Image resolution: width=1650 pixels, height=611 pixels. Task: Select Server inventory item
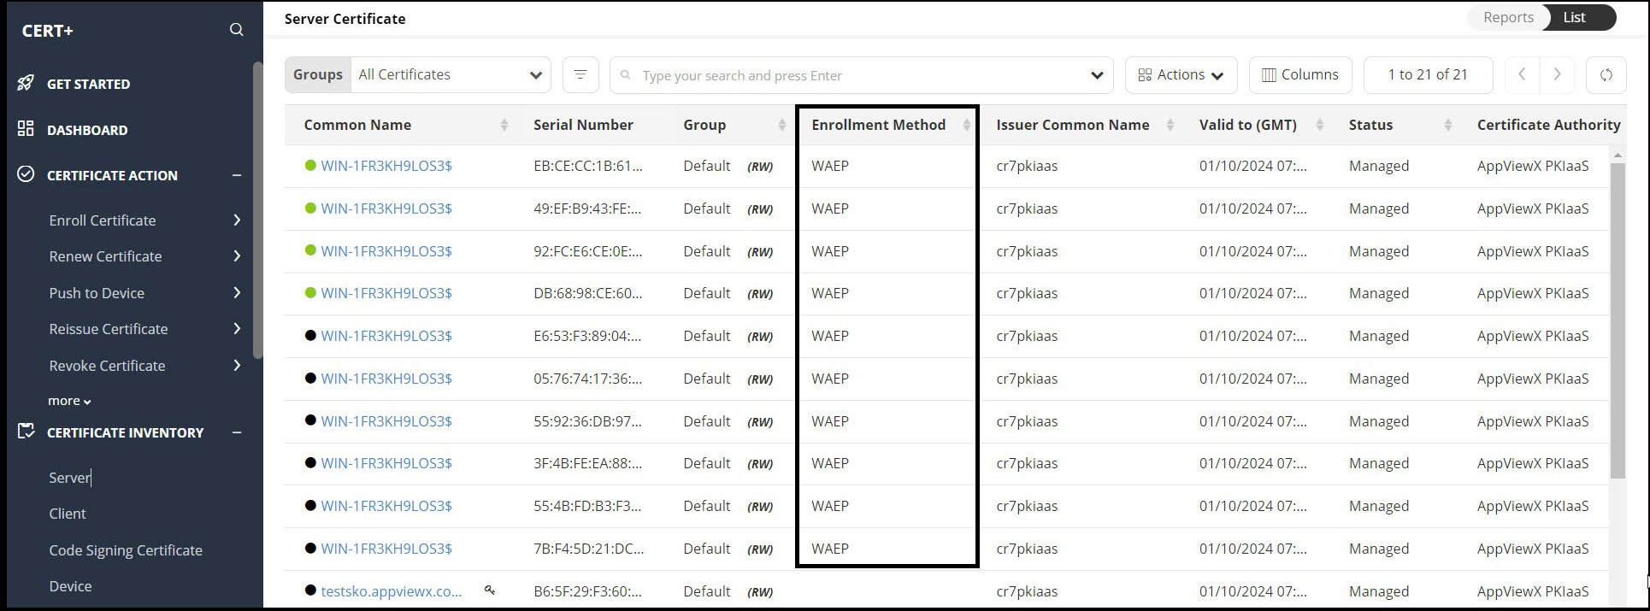click(x=69, y=478)
